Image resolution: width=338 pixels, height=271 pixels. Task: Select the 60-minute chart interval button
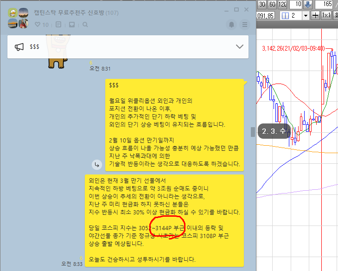pyautogui.click(x=272, y=4)
